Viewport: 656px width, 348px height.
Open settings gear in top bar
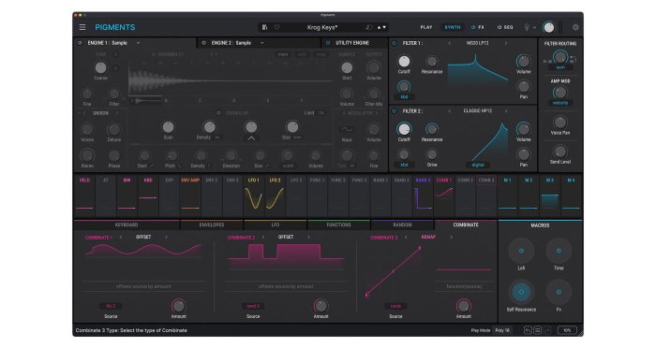pos(575,27)
